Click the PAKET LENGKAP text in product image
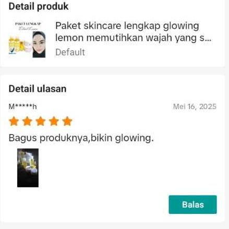This screenshot has height=229, width=229. 28,23
